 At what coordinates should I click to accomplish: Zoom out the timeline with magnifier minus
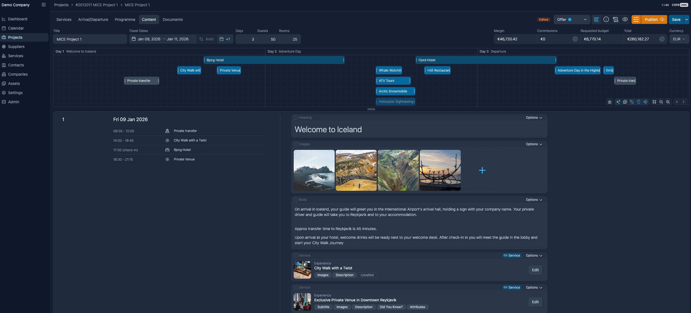click(661, 102)
